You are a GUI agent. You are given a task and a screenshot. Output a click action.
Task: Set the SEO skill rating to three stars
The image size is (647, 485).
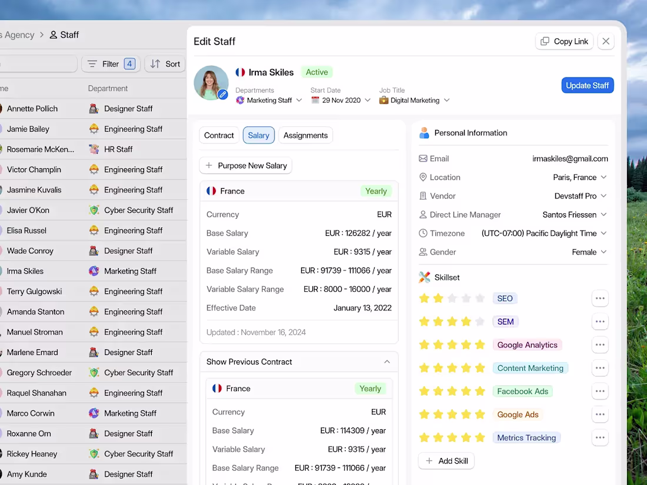pyautogui.click(x=452, y=298)
